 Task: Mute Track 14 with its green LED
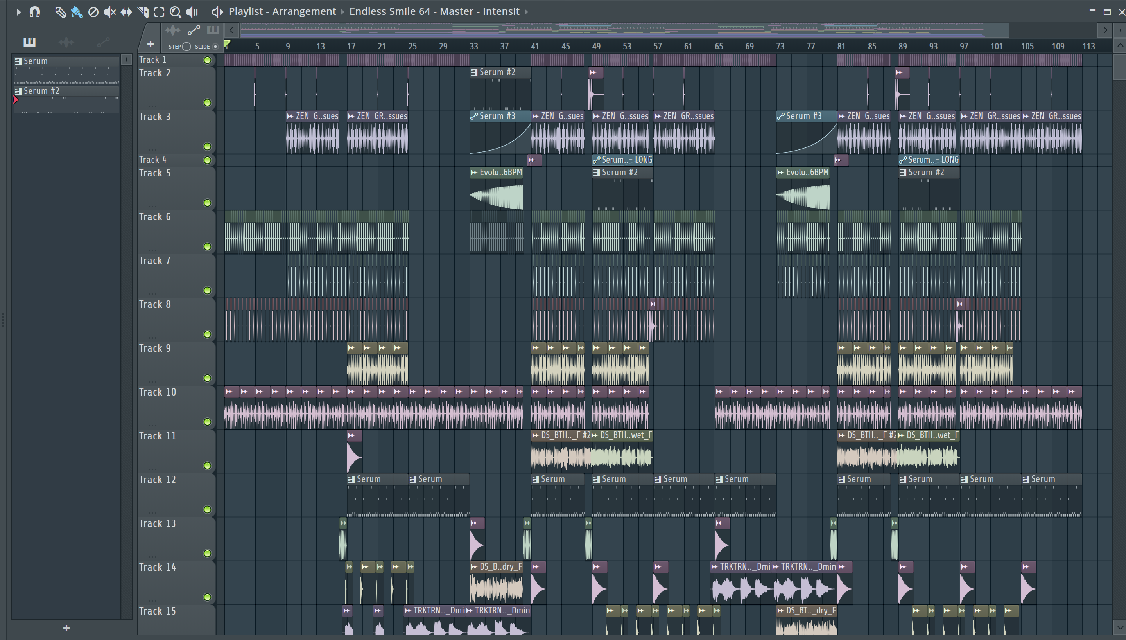pyautogui.click(x=207, y=597)
